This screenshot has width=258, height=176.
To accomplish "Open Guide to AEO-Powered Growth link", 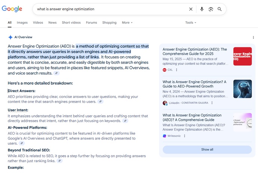I will click(194, 84).
